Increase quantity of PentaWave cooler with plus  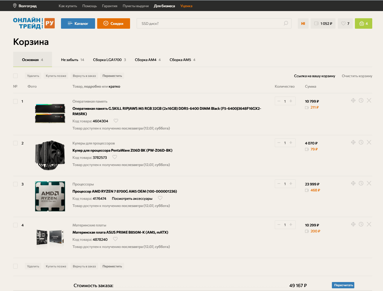[291, 143]
